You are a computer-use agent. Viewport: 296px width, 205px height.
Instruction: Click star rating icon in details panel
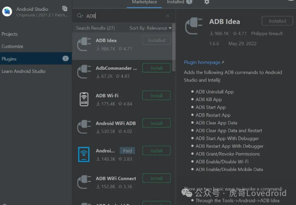pyautogui.click(x=235, y=34)
